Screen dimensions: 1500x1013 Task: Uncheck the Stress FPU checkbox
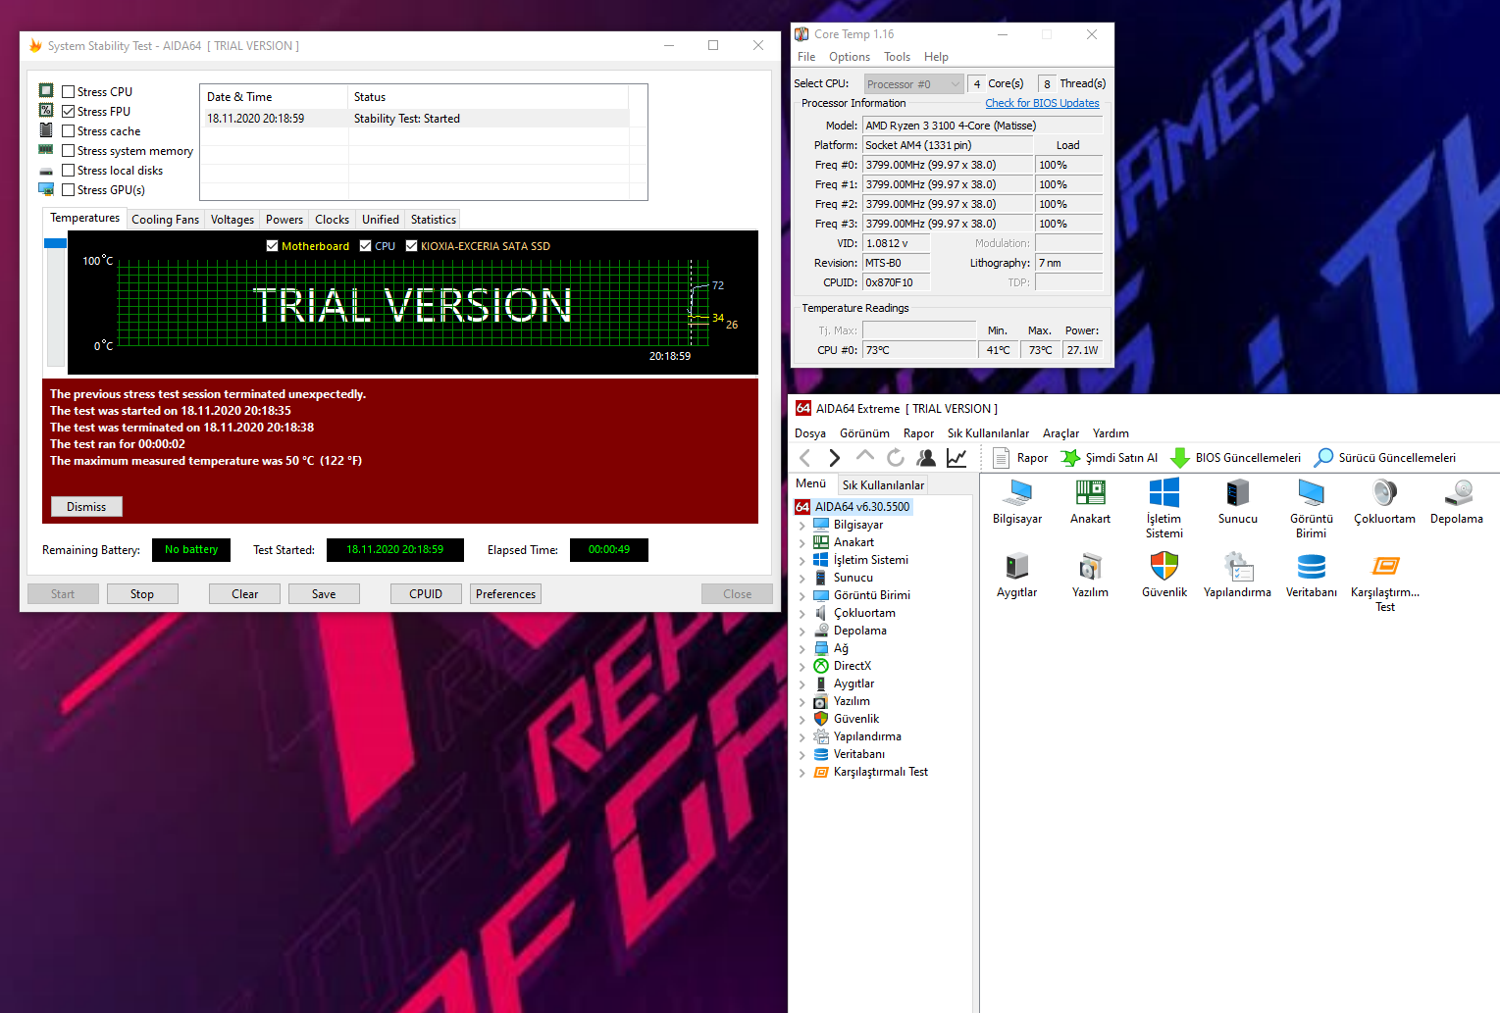pyautogui.click(x=69, y=112)
